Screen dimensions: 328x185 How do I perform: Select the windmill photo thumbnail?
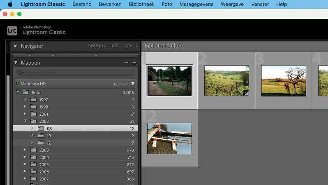point(169,138)
